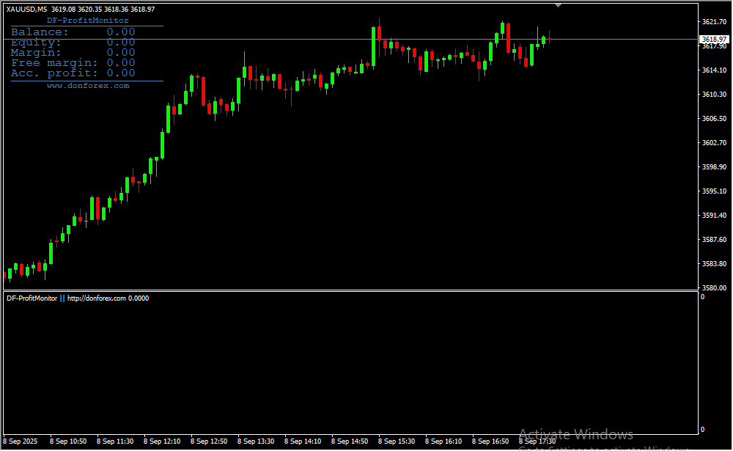Click the 8 Sep 2025 date label
This screenshot has height=451, width=733.
coord(22,441)
